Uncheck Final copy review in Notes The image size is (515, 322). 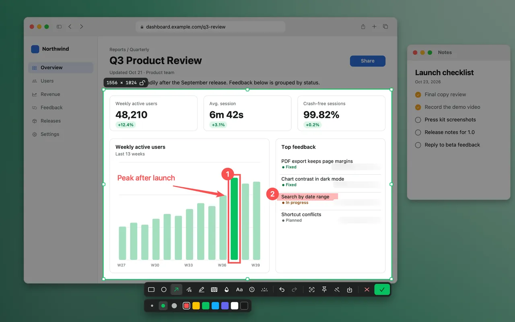418,95
